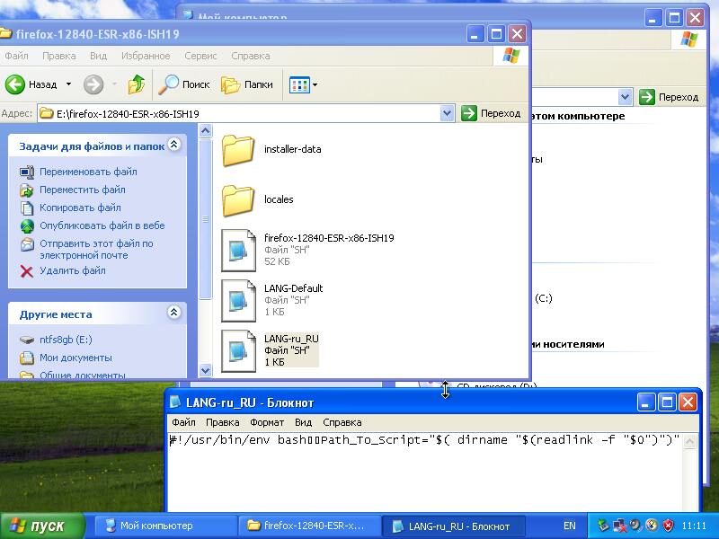The width and height of the screenshot is (719, 539).
Task: Expand the address bar dropdown arrow
Action: point(448,113)
